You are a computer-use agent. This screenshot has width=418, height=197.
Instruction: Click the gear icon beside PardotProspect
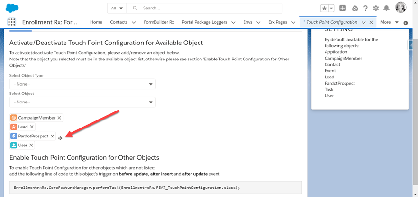point(60,137)
